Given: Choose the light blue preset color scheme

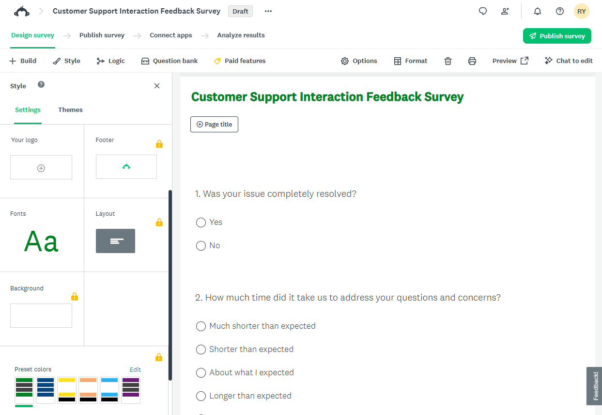Looking at the screenshot, I should click(x=109, y=390).
